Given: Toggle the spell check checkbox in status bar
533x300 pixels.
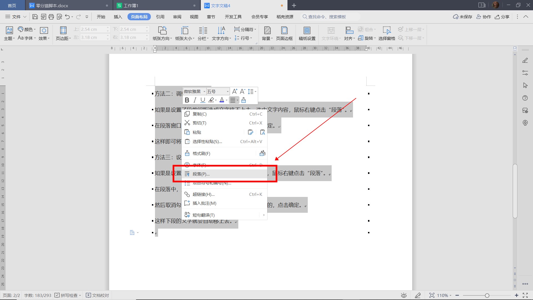Looking at the screenshot, I should [x=57, y=295].
